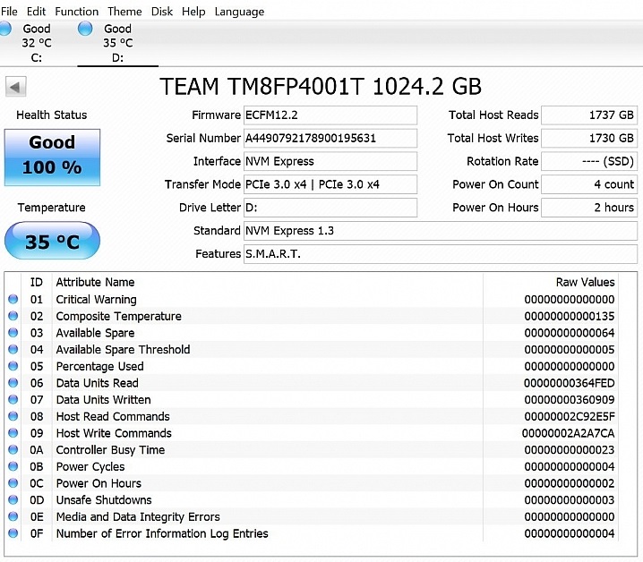Click the status orb for Power On Hours row 0C
The width and height of the screenshot is (643, 562).
coord(13,483)
